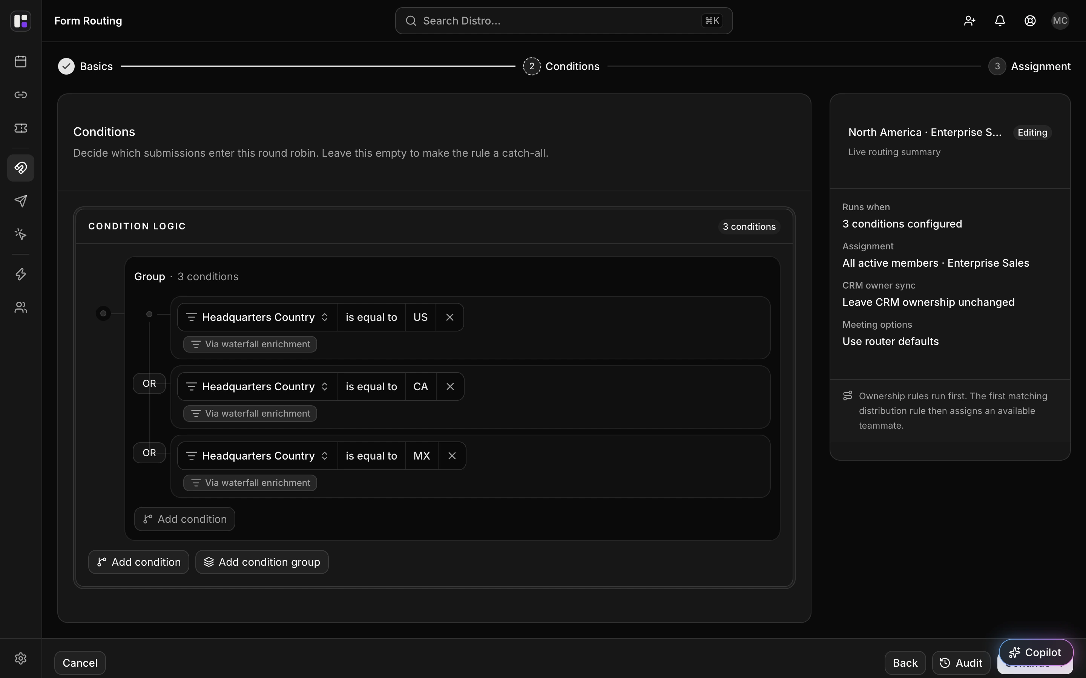Edit the MX value field
This screenshot has height=678, width=1086.
[x=421, y=456]
